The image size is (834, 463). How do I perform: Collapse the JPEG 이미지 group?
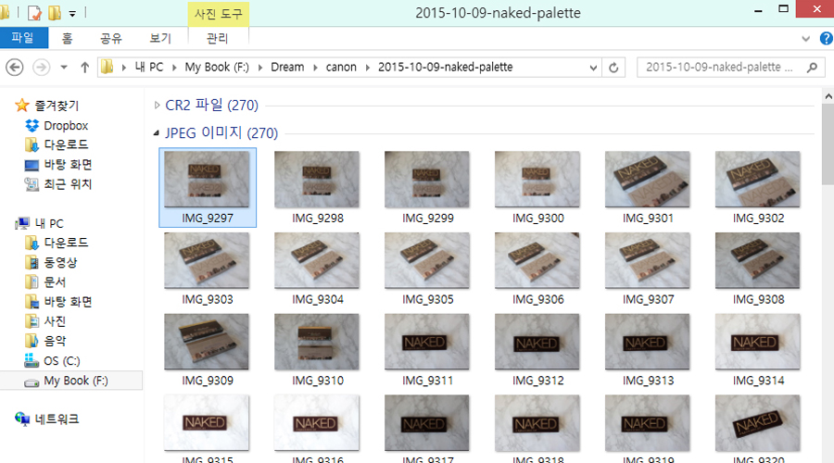157,133
